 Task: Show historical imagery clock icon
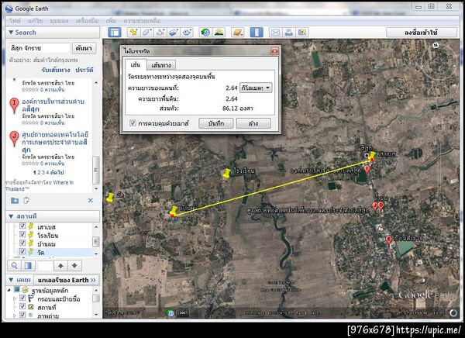[x=205, y=32]
